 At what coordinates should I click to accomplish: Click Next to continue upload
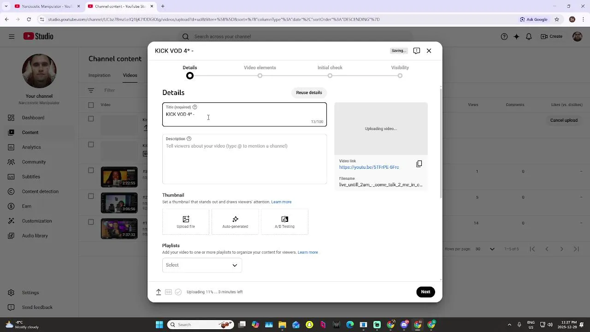pyautogui.click(x=425, y=292)
